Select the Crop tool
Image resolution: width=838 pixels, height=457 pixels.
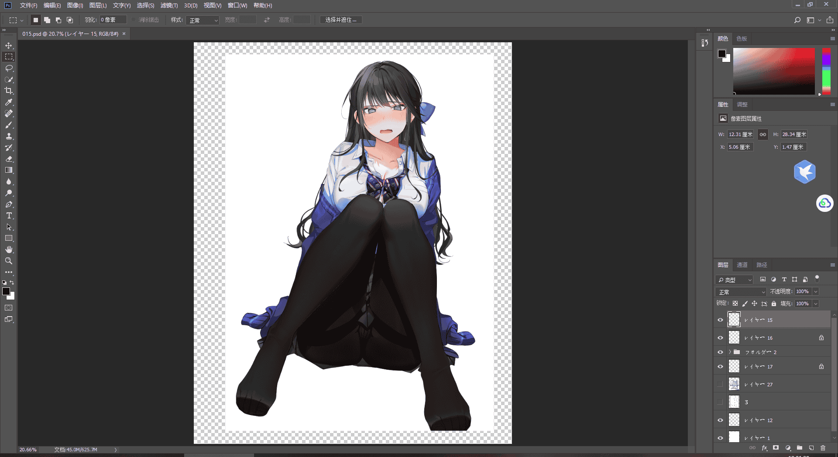(x=9, y=91)
